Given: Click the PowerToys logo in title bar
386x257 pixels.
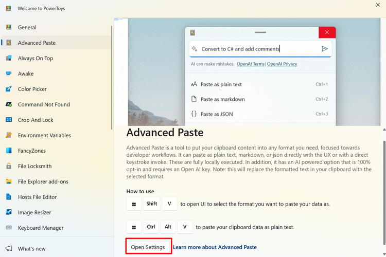Looking at the screenshot, I should tap(9, 8).
